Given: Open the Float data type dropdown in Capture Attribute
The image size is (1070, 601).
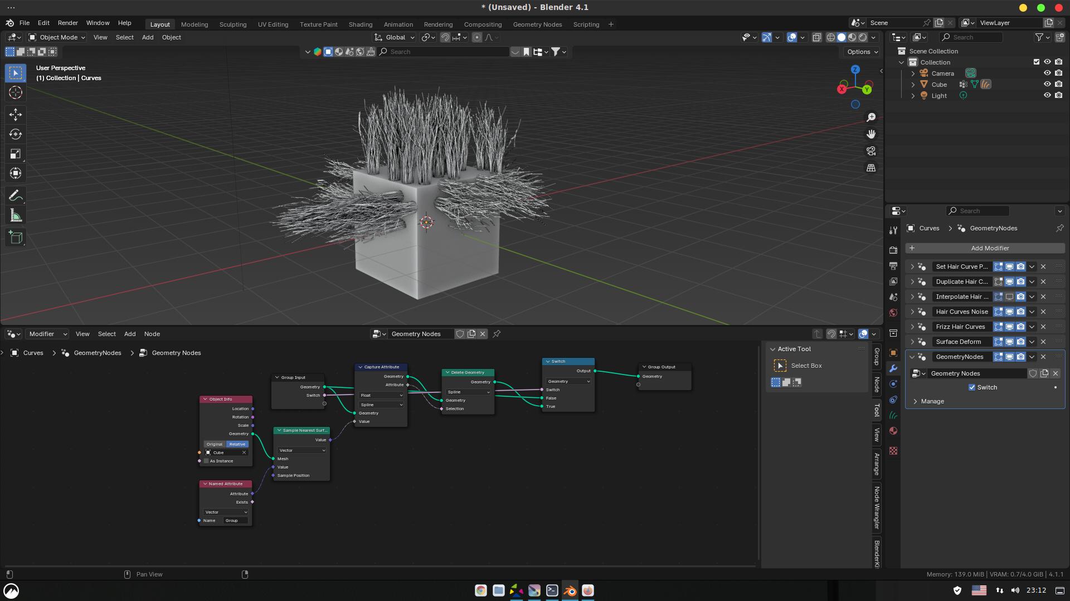Looking at the screenshot, I should (x=381, y=395).
